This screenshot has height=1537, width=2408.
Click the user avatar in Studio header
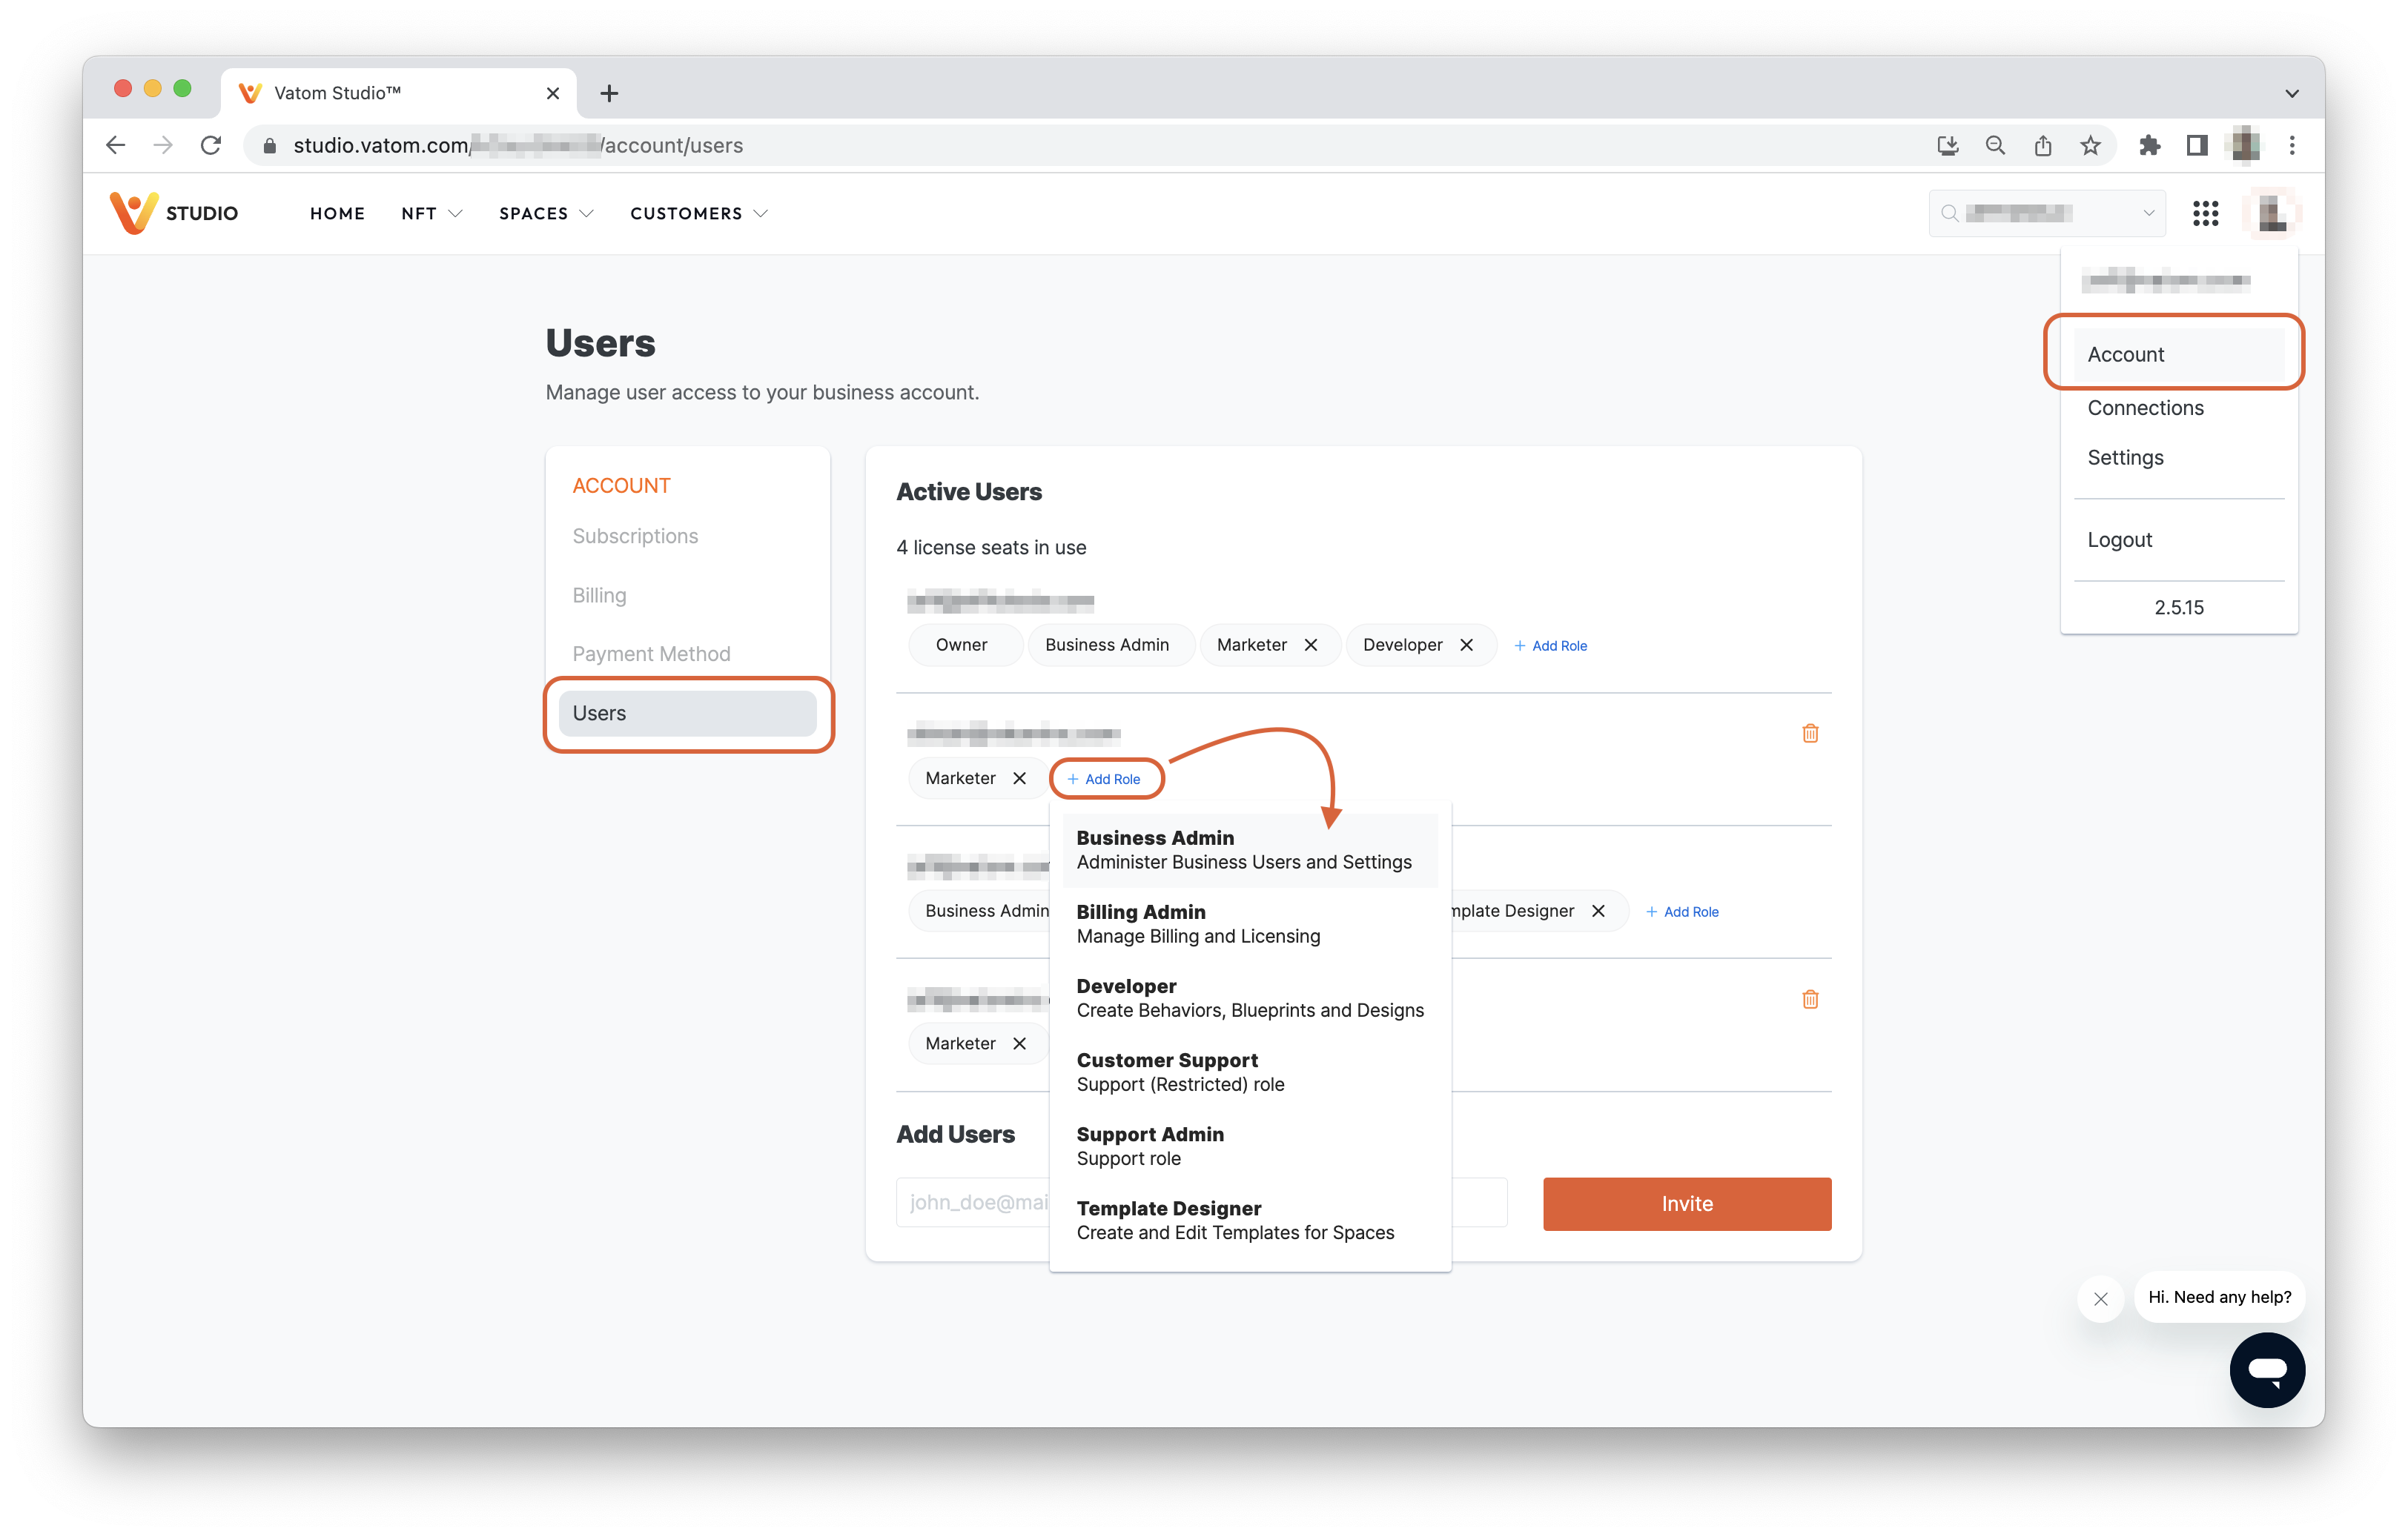pyautogui.click(x=2272, y=213)
